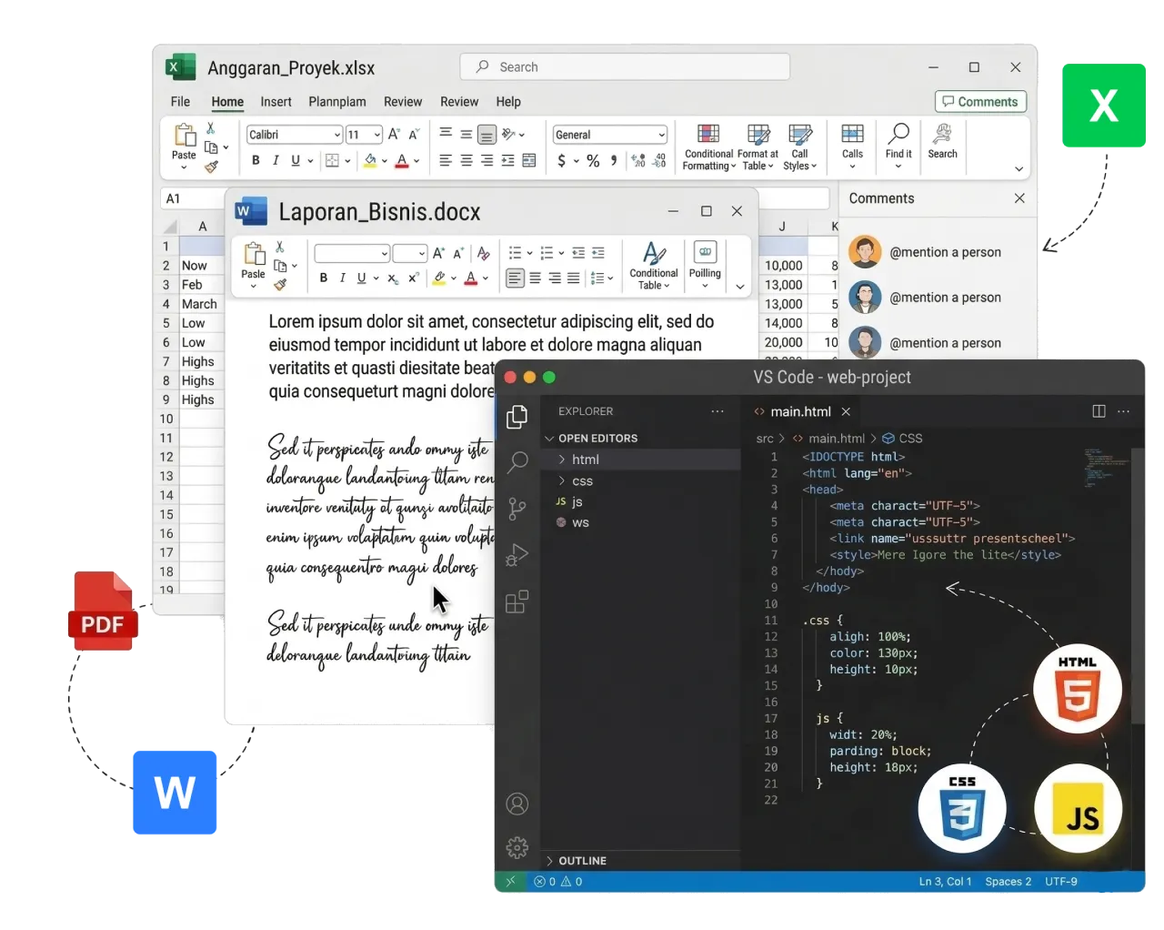
Task: Click the Cut scissors icon in the Excel ribbon
Action: tap(211, 128)
